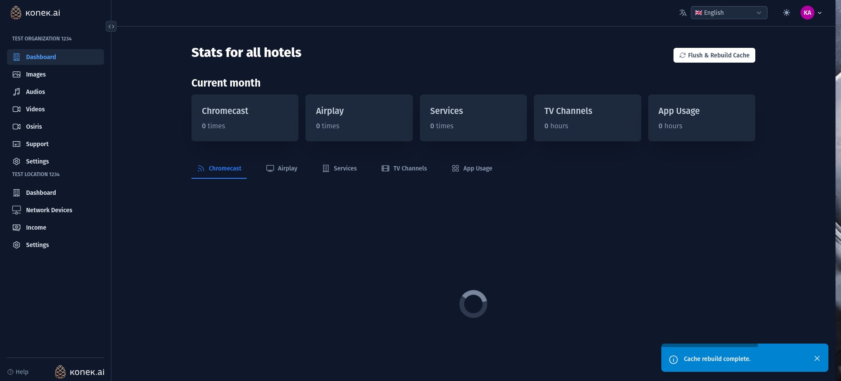The width and height of the screenshot is (841, 381).
Task: Open Network Devices page
Action: (x=55, y=210)
